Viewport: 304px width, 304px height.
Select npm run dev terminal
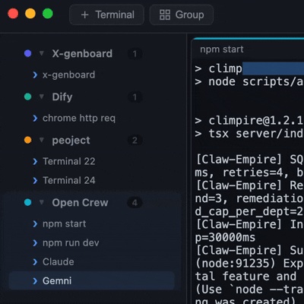pyautogui.click(x=91, y=243)
